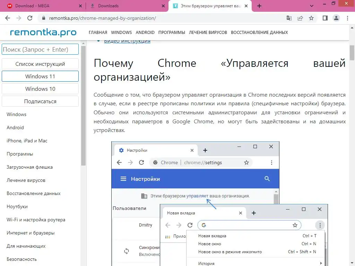Open the ANDROID navigation item

[x=145, y=32]
